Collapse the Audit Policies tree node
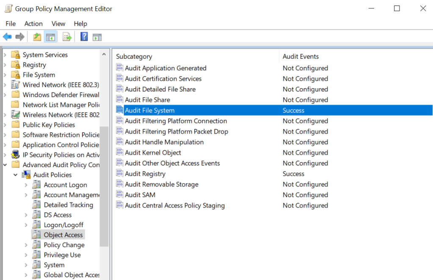The width and height of the screenshot is (433, 280). point(15,175)
